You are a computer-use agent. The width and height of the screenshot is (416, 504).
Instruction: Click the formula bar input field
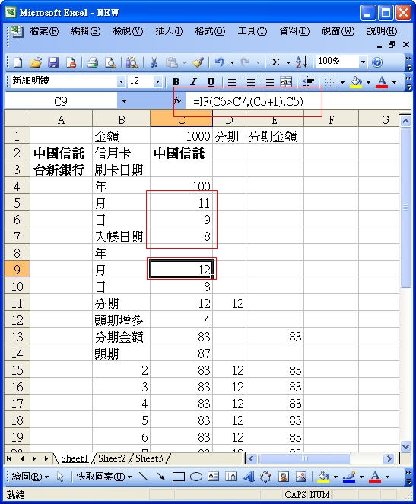tap(299, 102)
